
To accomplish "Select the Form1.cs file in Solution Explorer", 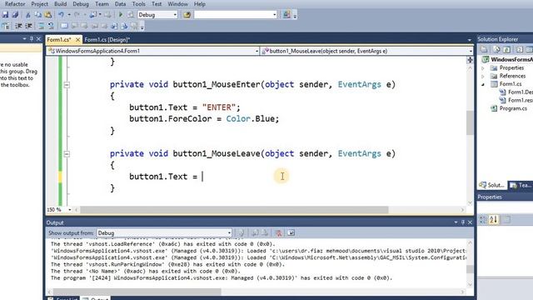I will (x=511, y=84).
